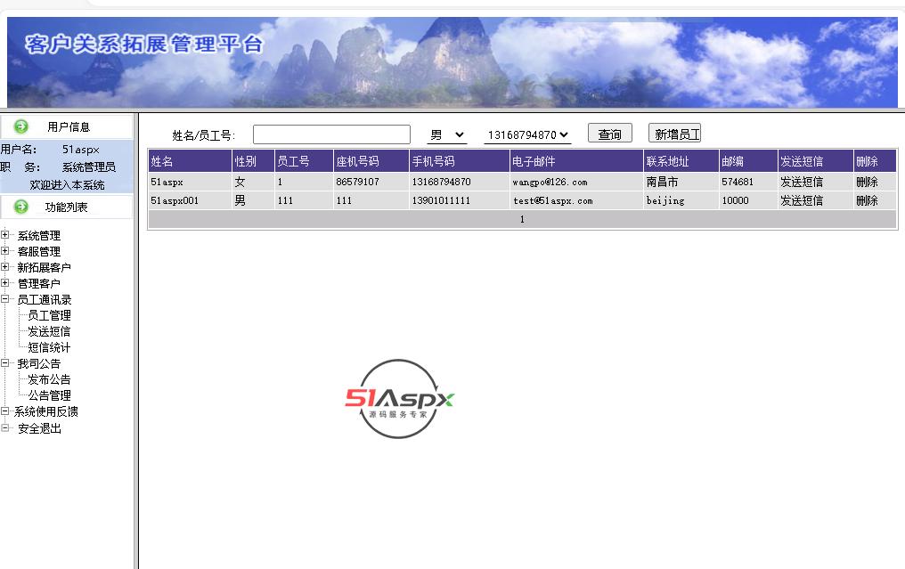Click the 51Aspx logo watermark
Viewport: 905px width, 569px height.
pos(400,399)
